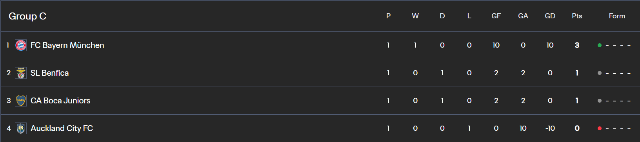640x142 pixels.
Task: Click Bayern's green win form dot
Action: (599, 45)
